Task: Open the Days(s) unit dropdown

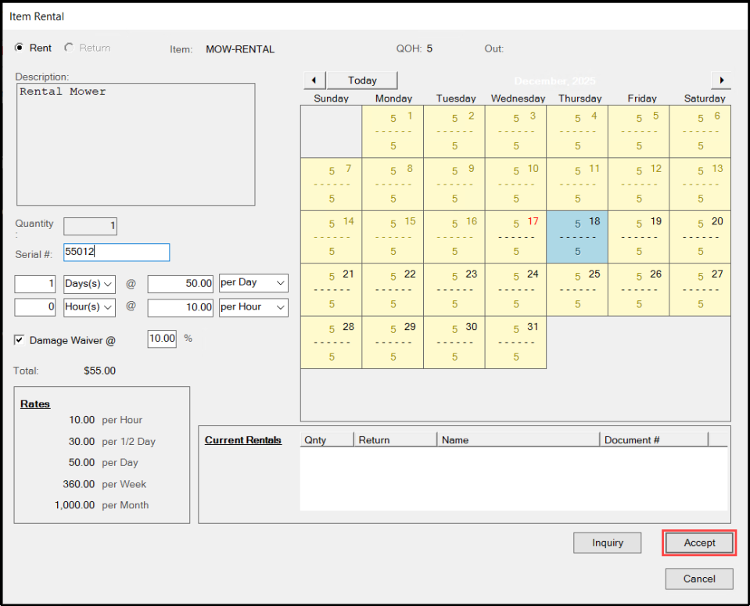Action: 89,283
